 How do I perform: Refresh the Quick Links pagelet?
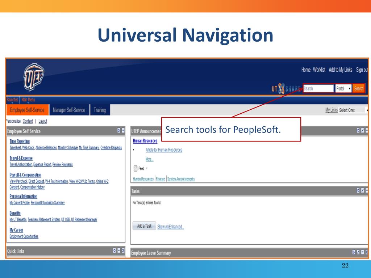(114, 250)
